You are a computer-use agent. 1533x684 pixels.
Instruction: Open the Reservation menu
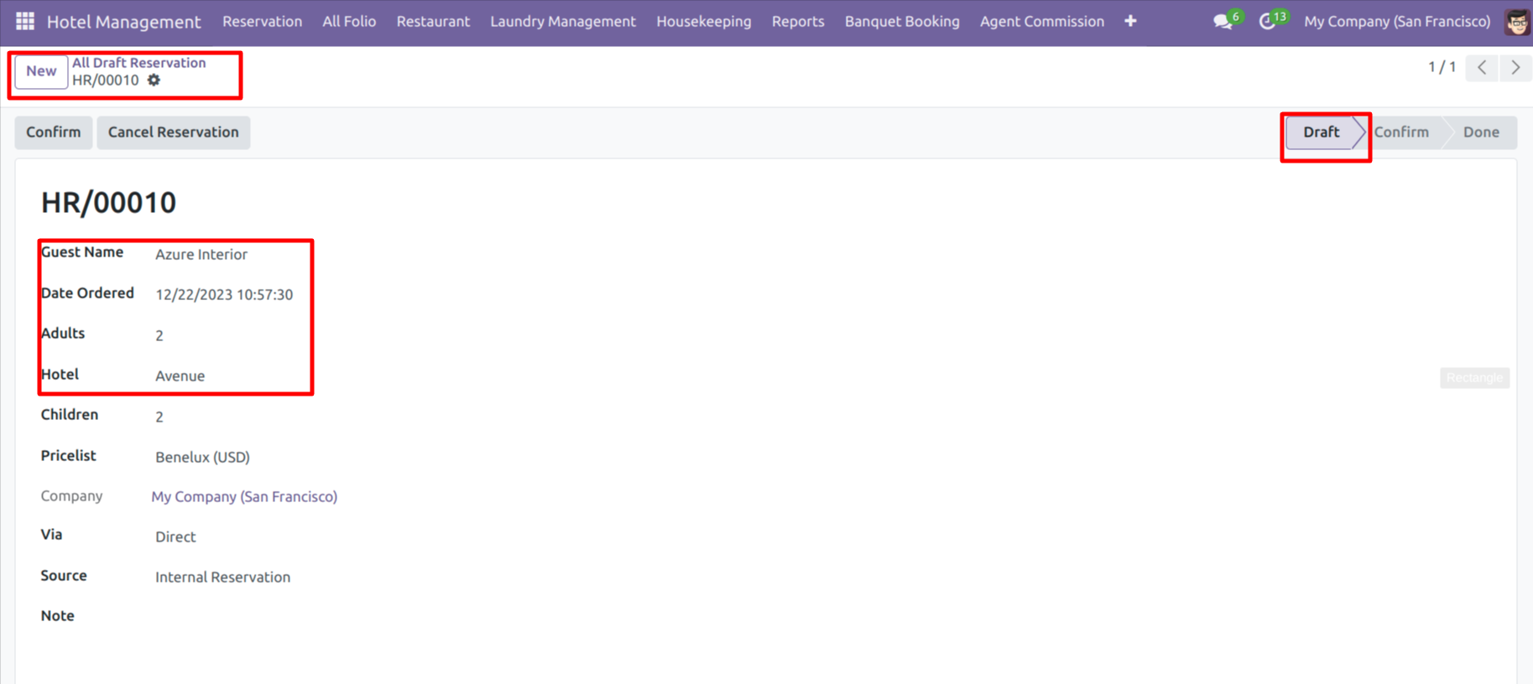(262, 22)
